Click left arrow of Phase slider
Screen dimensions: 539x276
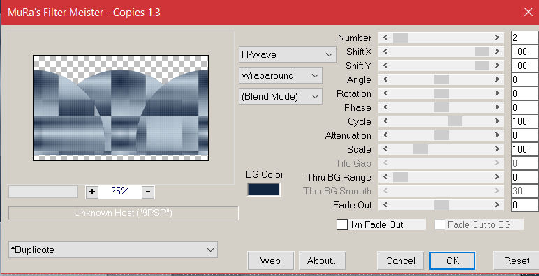click(385, 107)
